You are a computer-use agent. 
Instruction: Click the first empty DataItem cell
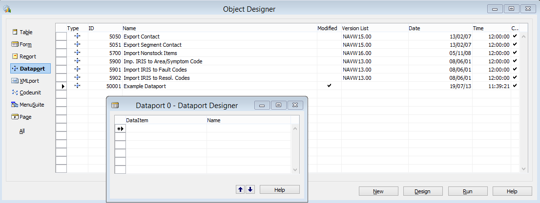[166, 129]
